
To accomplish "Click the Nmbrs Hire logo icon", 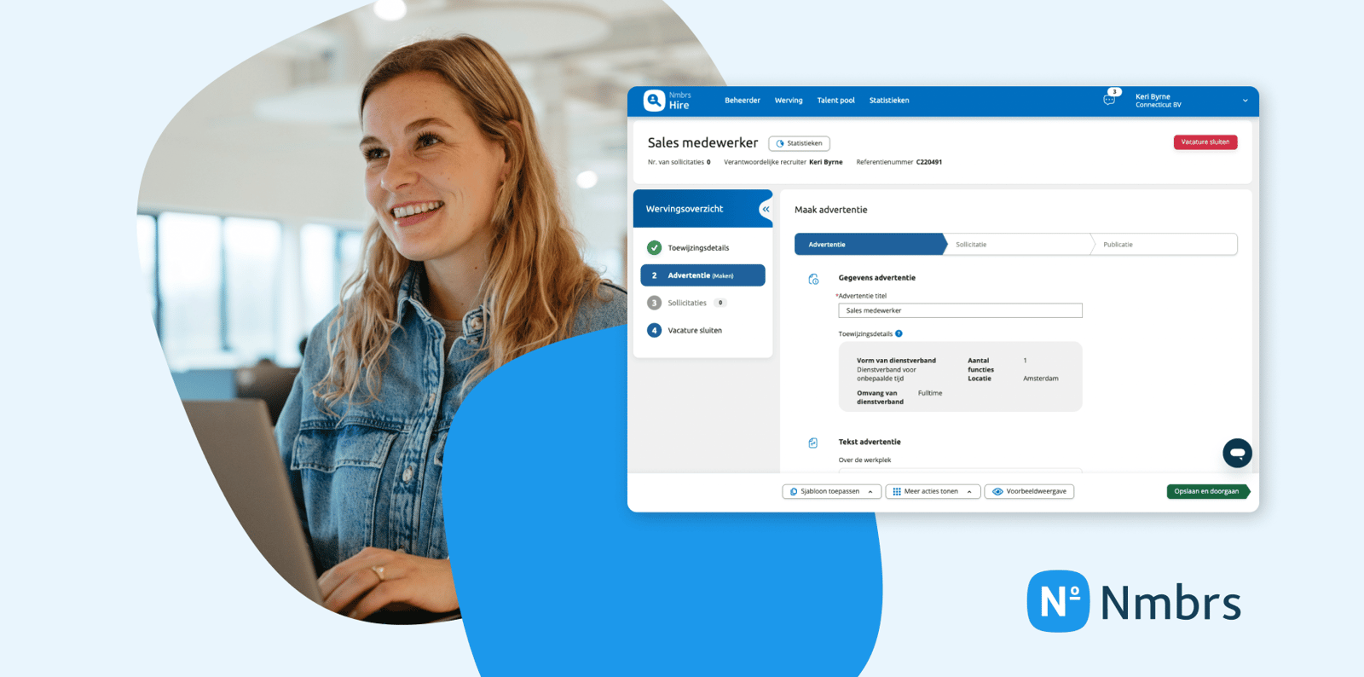I will coord(654,101).
